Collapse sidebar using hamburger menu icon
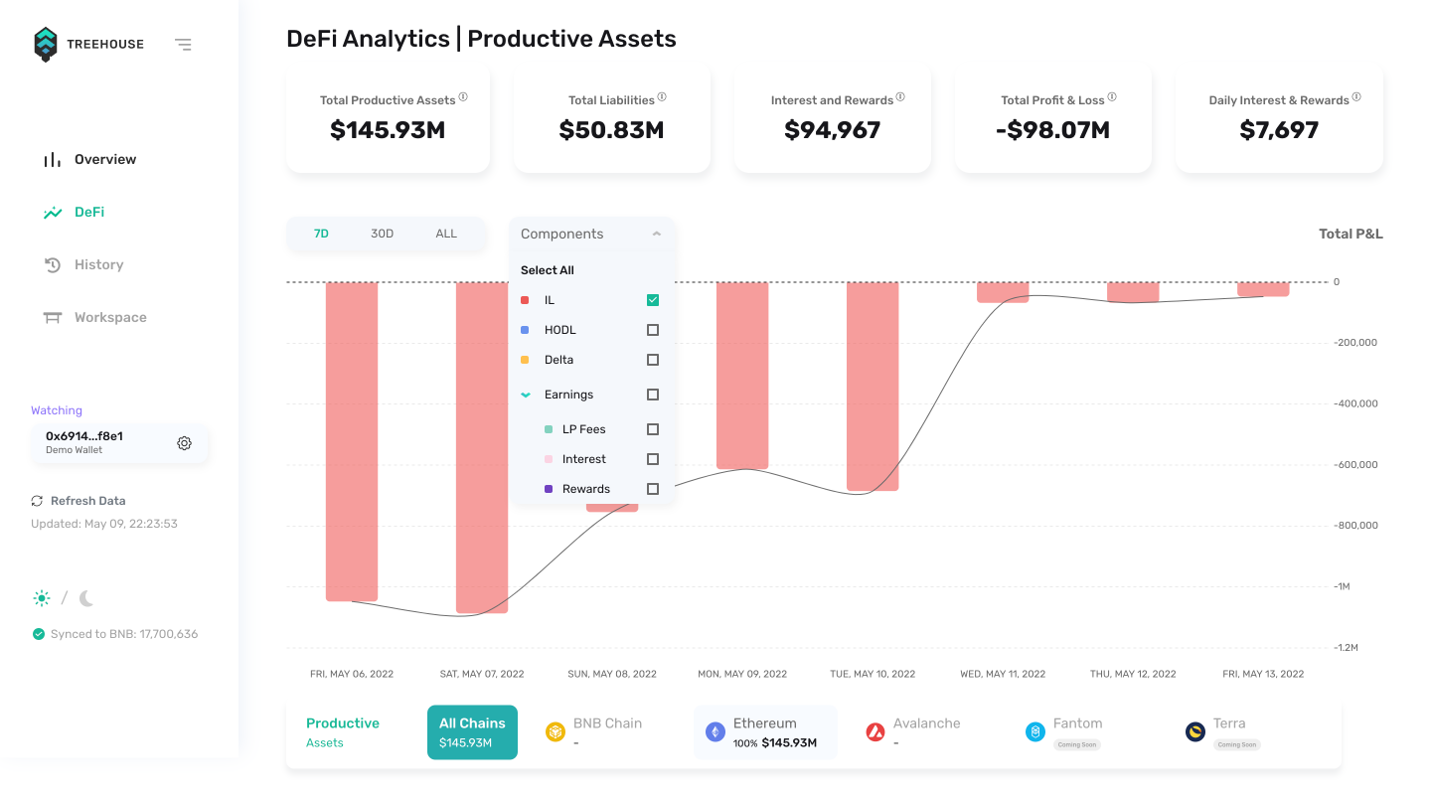1431x797 pixels. pos(183,45)
